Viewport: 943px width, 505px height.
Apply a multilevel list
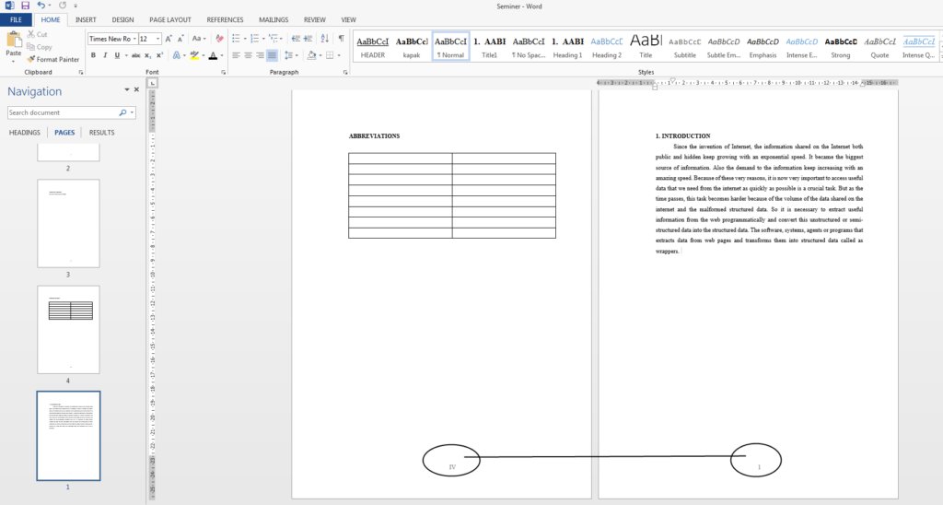(273, 39)
